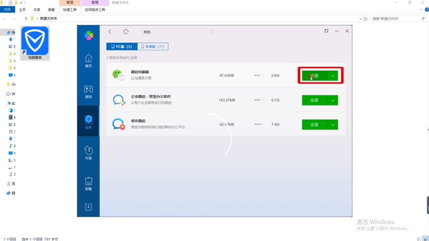This screenshot has height=241, width=429.
Task: Click the Explorer search magnifier icon
Action: tap(423, 19)
